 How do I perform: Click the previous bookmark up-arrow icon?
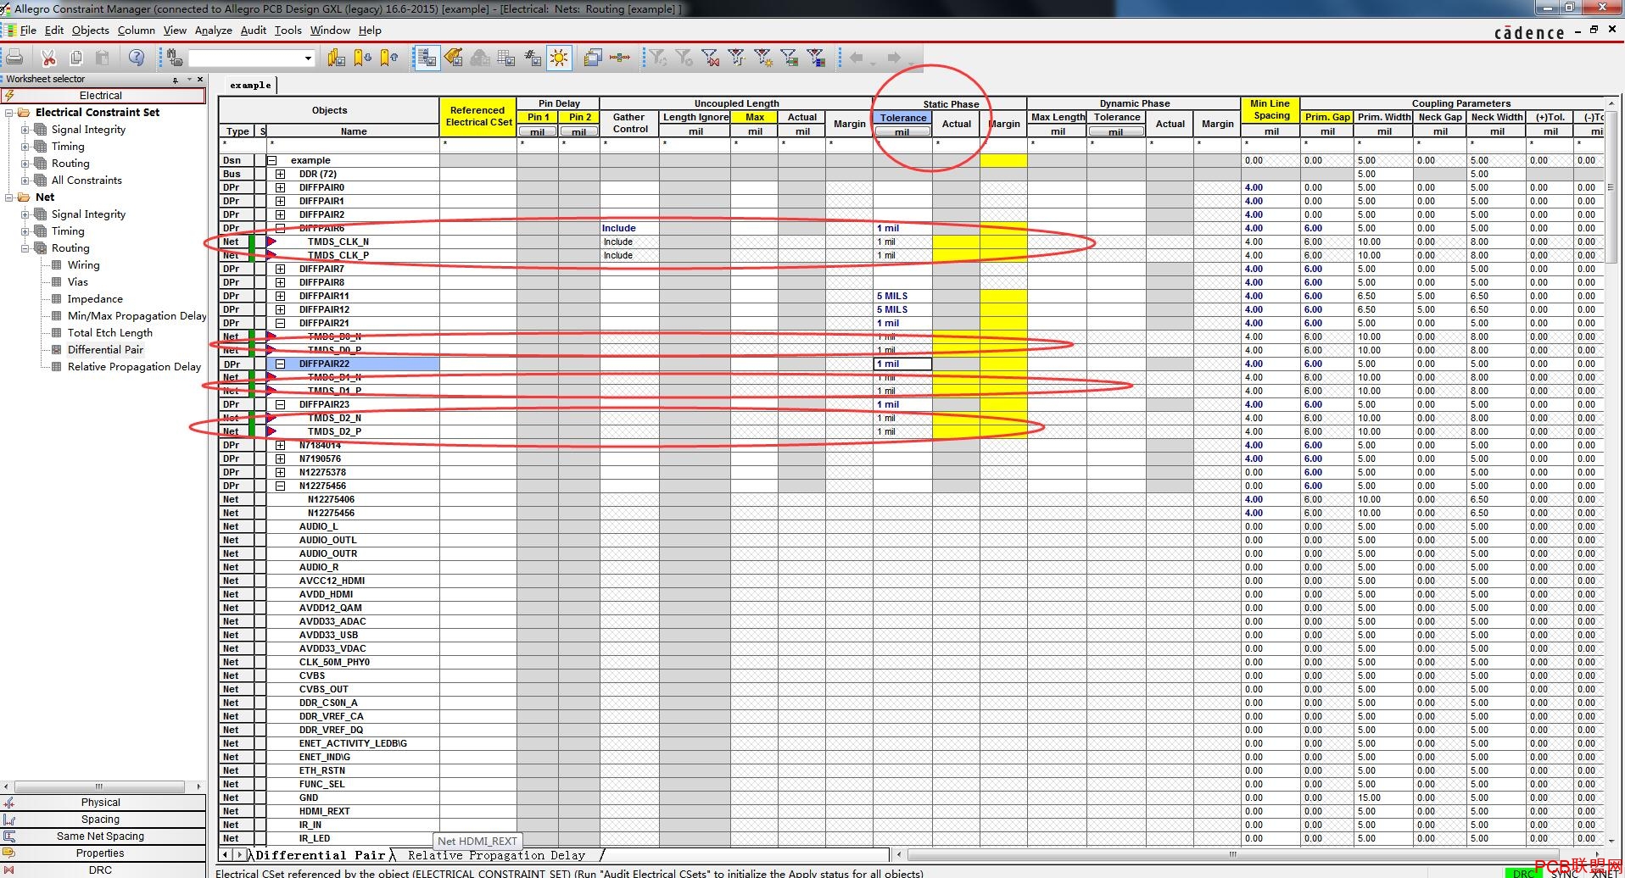click(x=389, y=58)
